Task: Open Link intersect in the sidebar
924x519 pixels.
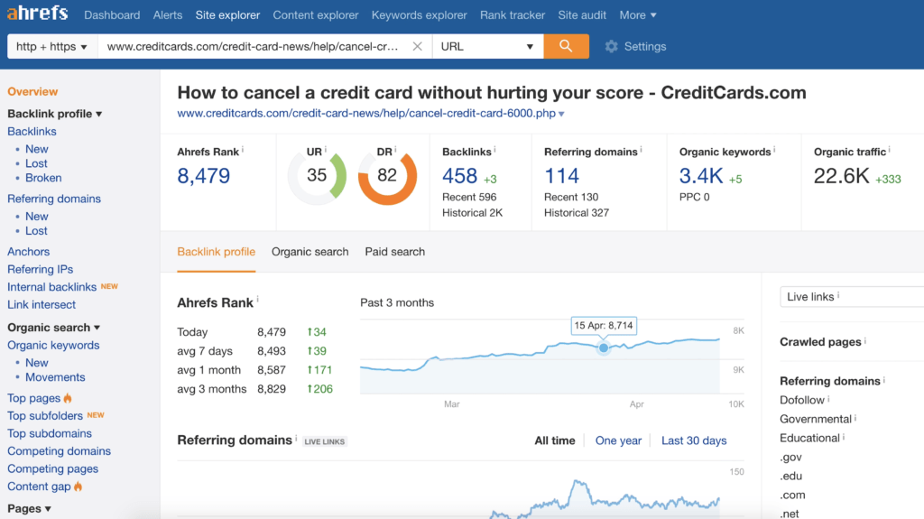Action: (x=42, y=305)
